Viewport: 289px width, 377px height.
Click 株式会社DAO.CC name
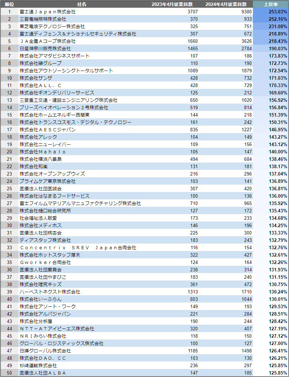(43, 358)
